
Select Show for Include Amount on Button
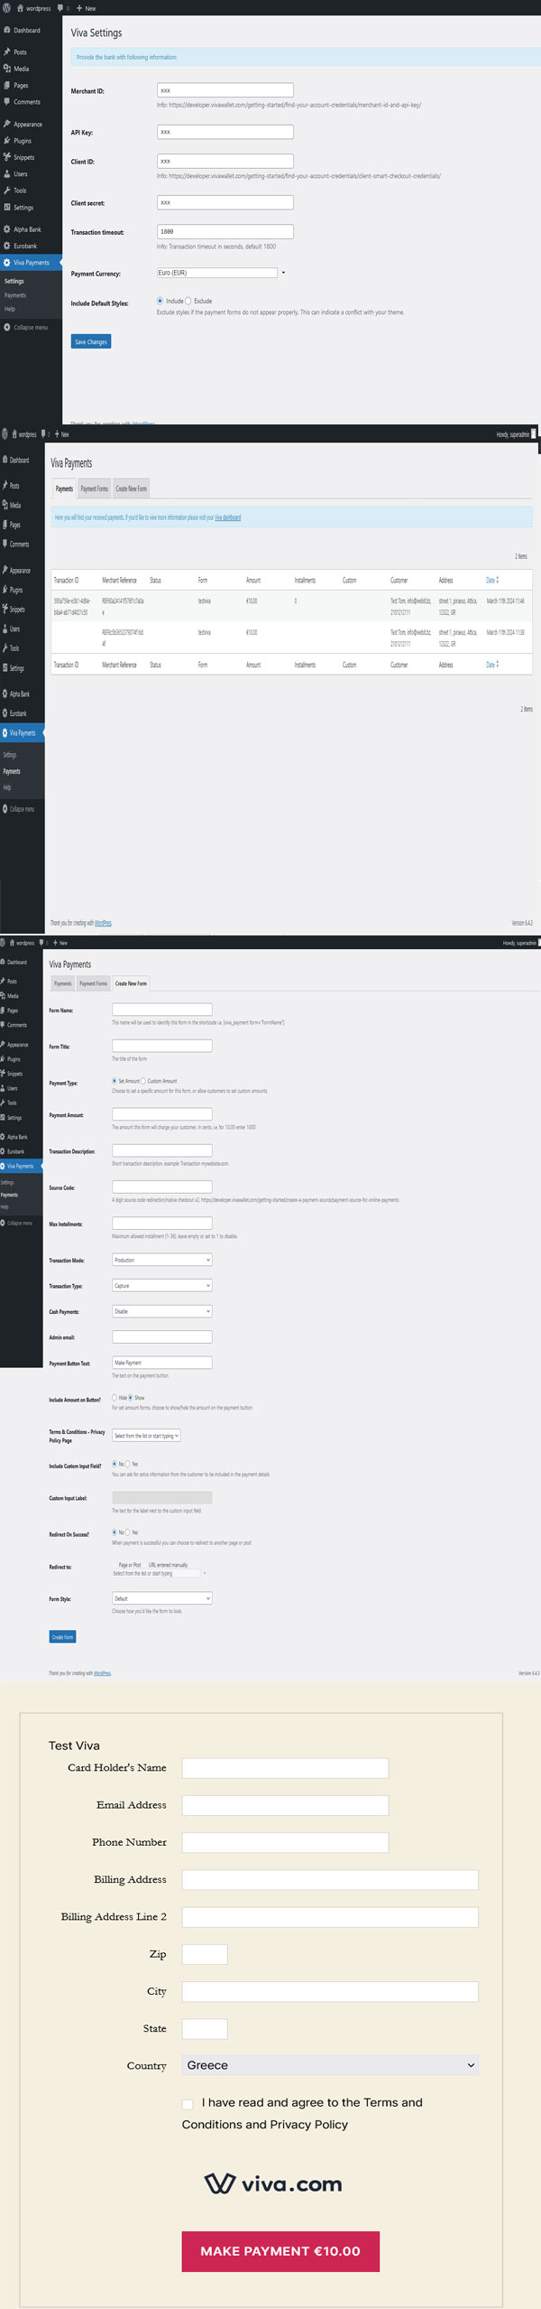131,1398
